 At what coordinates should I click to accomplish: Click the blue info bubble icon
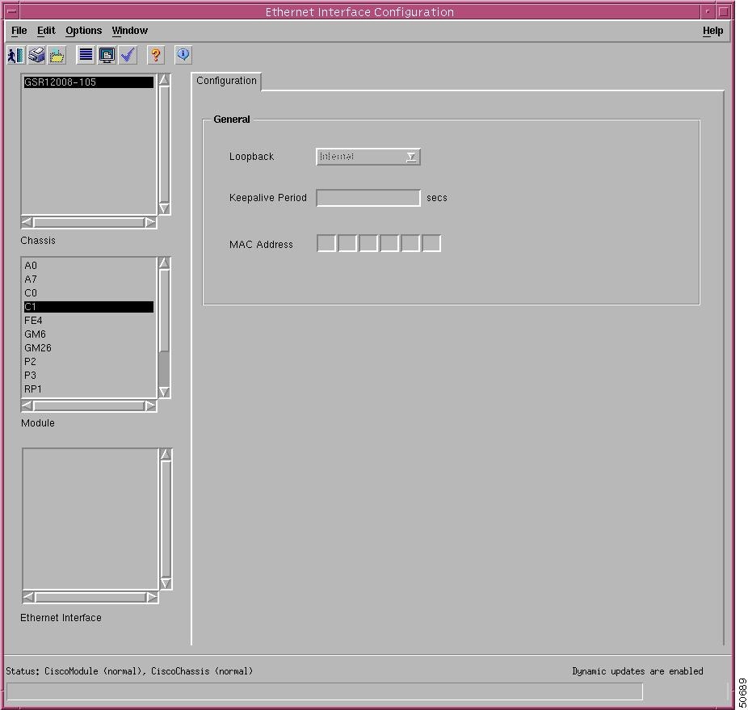[183, 56]
